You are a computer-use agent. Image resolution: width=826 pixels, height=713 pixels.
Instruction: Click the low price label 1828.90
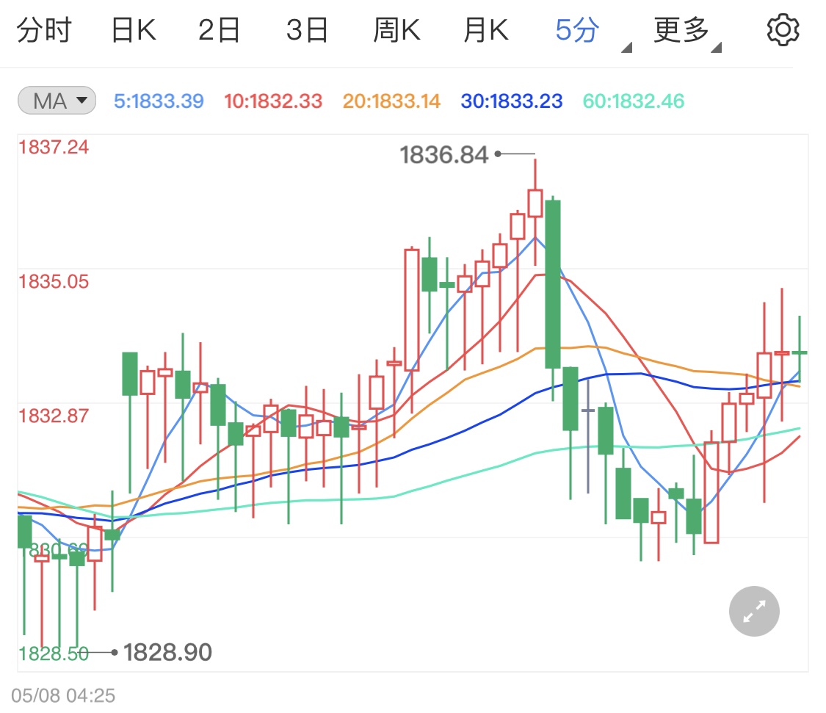(167, 652)
